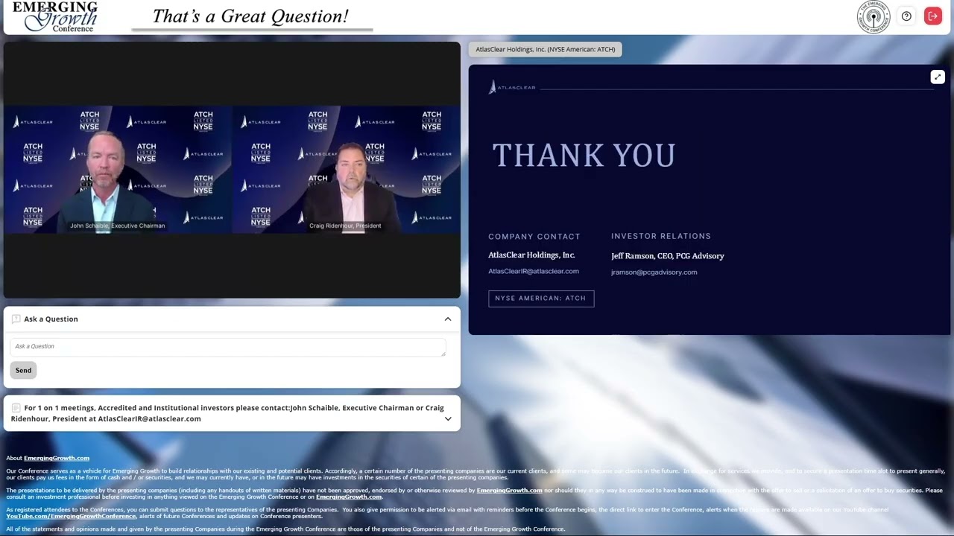Click the 'For 1 on 1 meetings' contact text

tap(227, 413)
